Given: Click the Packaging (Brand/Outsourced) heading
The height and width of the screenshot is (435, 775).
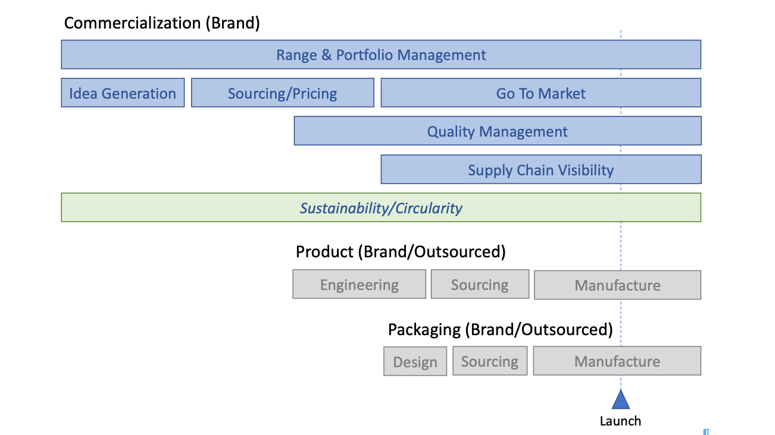Looking at the screenshot, I should [500, 329].
